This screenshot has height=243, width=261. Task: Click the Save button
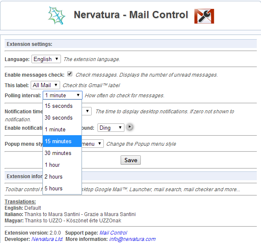click(131, 160)
